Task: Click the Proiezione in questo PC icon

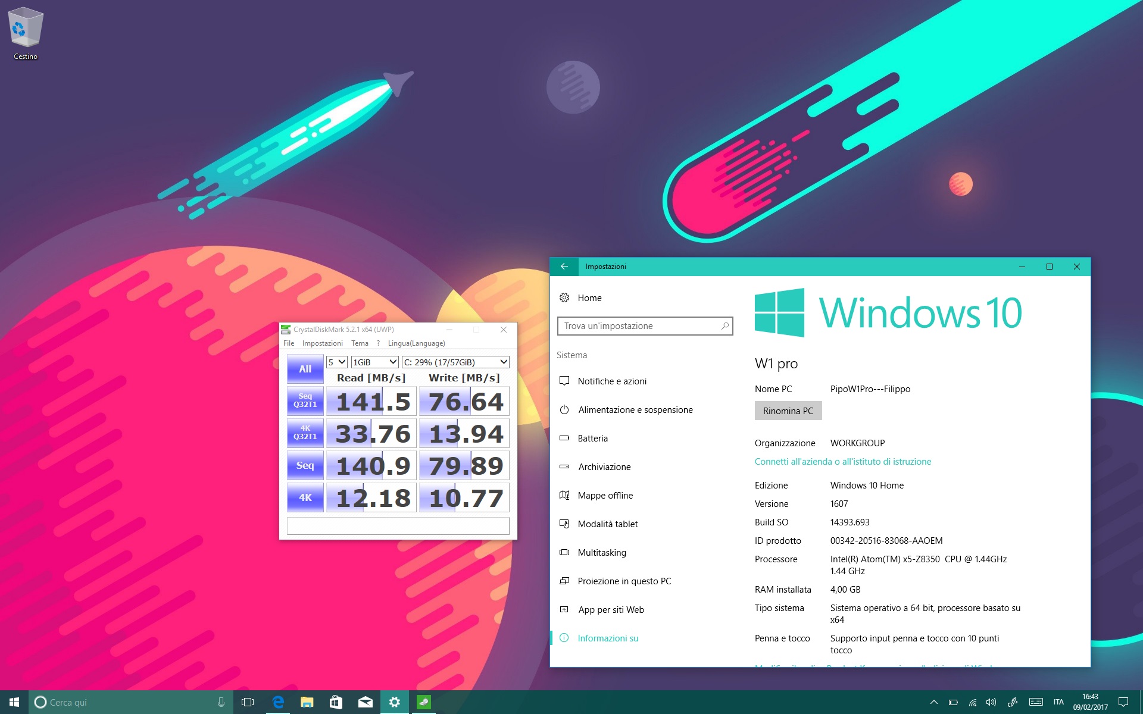Action: click(564, 581)
